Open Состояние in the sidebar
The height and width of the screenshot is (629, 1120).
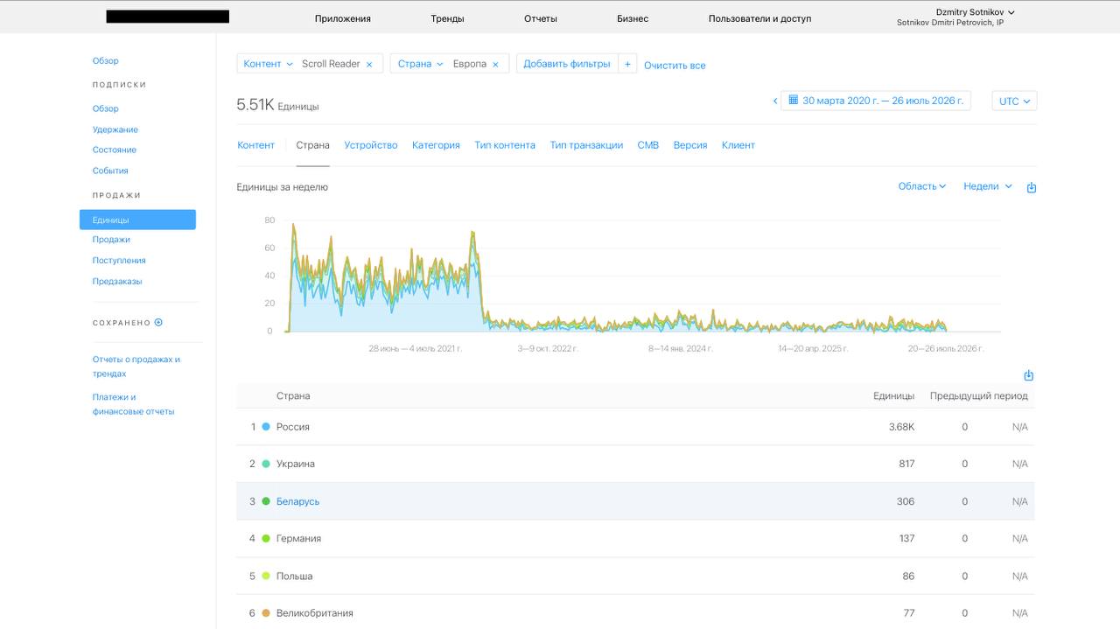115,150
